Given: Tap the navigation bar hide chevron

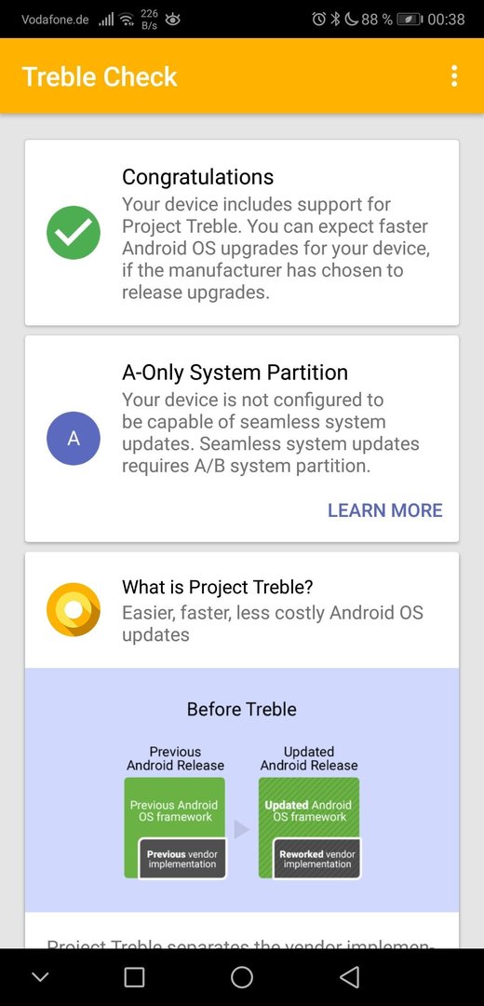Looking at the screenshot, I should (x=40, y=977).
